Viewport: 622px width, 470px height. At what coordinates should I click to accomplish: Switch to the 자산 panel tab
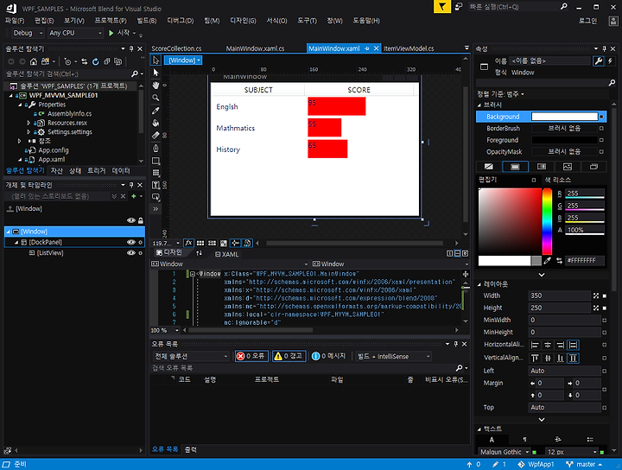click(57, 170)
